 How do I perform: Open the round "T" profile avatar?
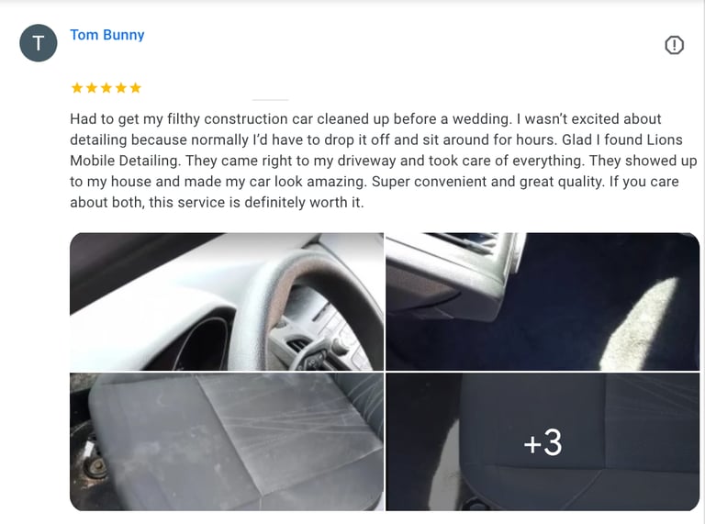(x=39, y=43)
